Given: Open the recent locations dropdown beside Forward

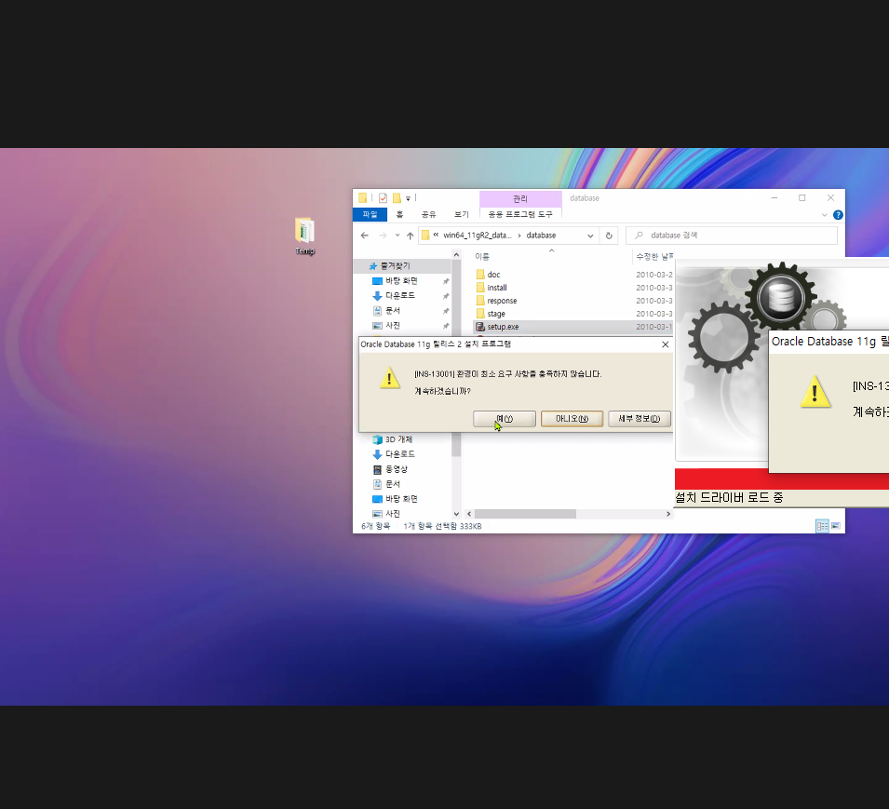Looking at the screenshot, I should 397,236.
